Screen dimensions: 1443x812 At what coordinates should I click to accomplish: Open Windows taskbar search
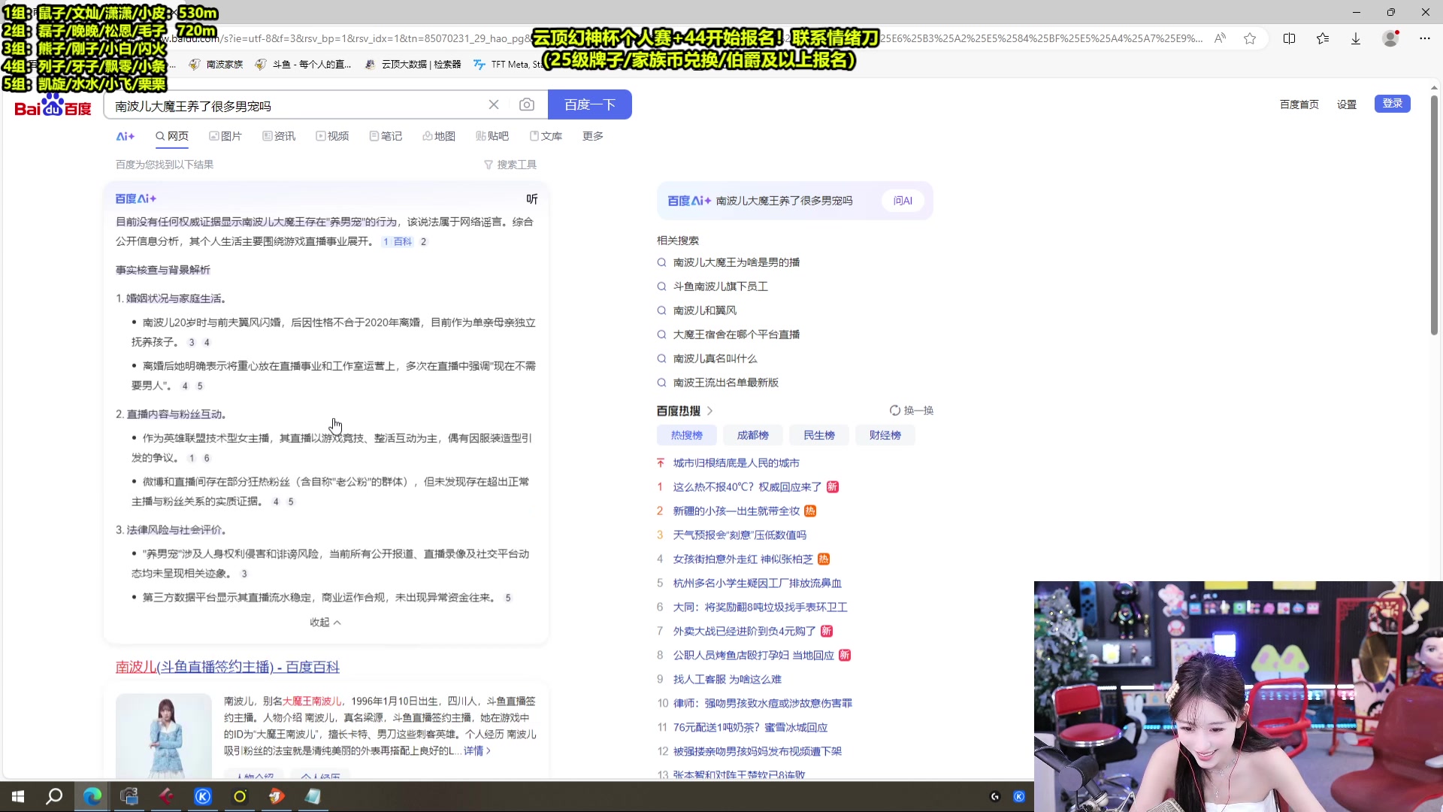[x=54, y=796]
